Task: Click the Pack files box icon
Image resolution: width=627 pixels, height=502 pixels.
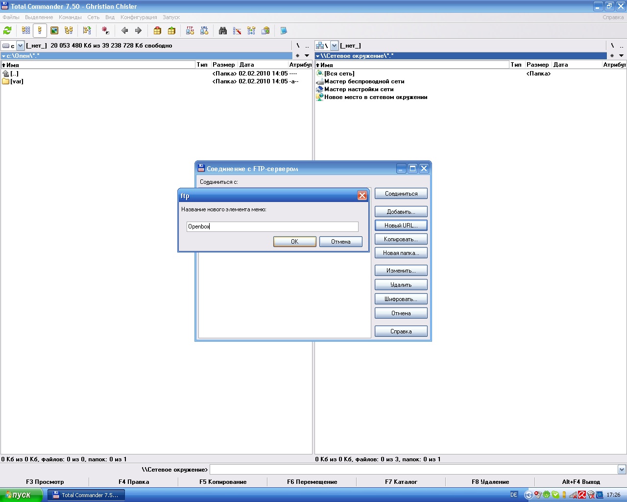Action: click(x=157, y=30)
